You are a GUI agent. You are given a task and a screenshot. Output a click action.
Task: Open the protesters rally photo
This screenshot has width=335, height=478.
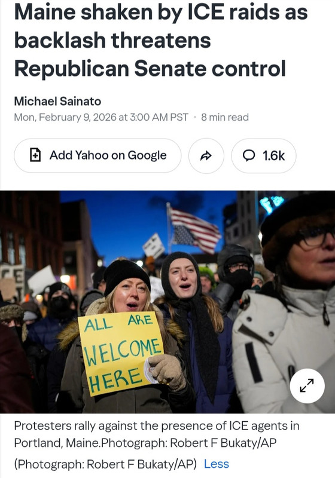167,302
